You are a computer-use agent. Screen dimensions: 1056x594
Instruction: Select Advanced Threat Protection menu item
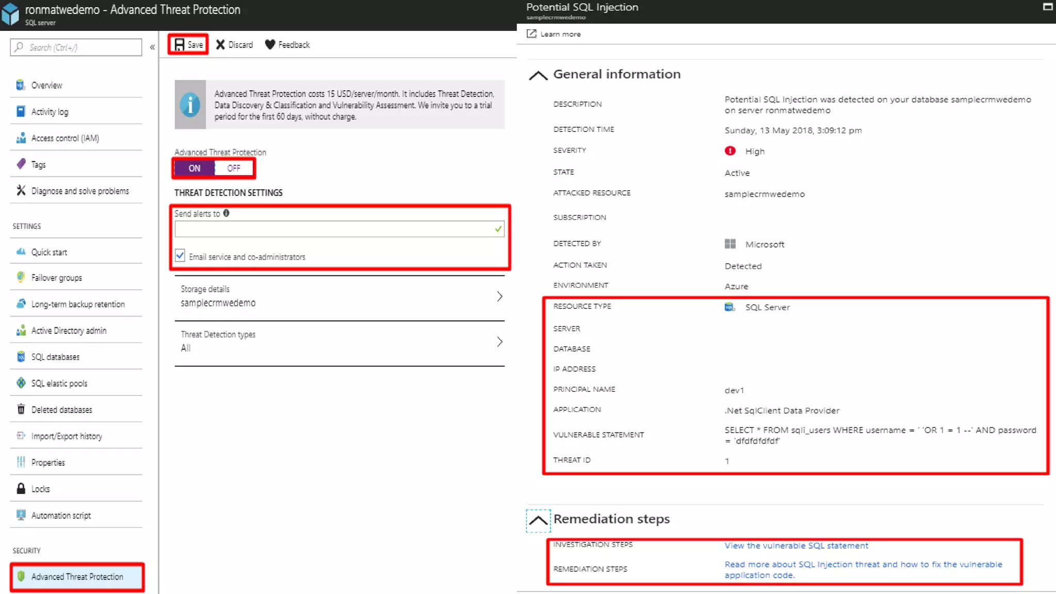point(77,576)
